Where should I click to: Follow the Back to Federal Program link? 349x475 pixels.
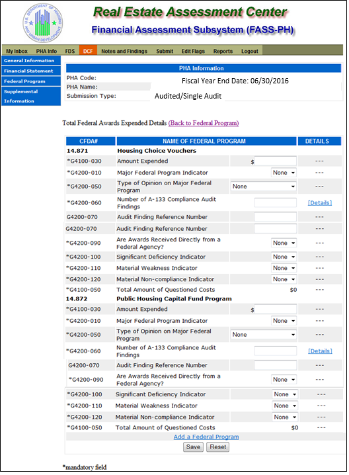(x=204, y=123)
